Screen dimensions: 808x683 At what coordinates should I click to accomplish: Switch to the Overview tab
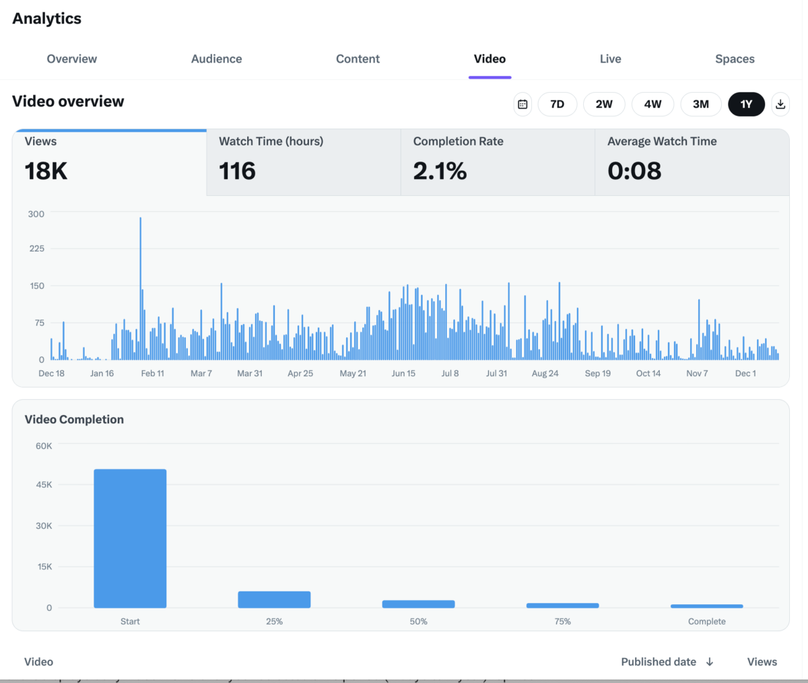tap(71, 59)
